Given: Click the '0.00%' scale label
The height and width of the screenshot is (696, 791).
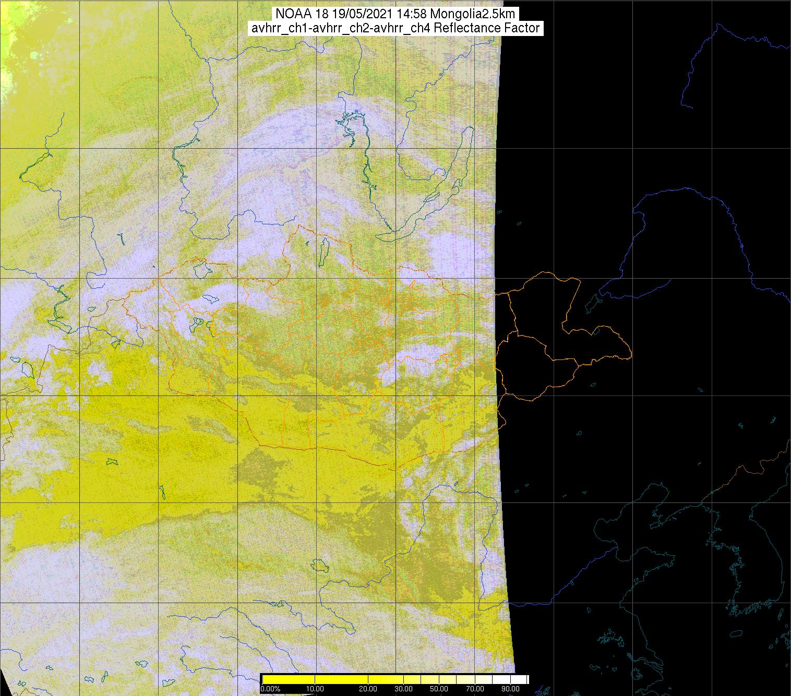Looking at the screenshot, I should (270, 689).
